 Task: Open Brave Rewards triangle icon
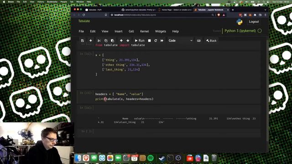(x=224, y=15)
